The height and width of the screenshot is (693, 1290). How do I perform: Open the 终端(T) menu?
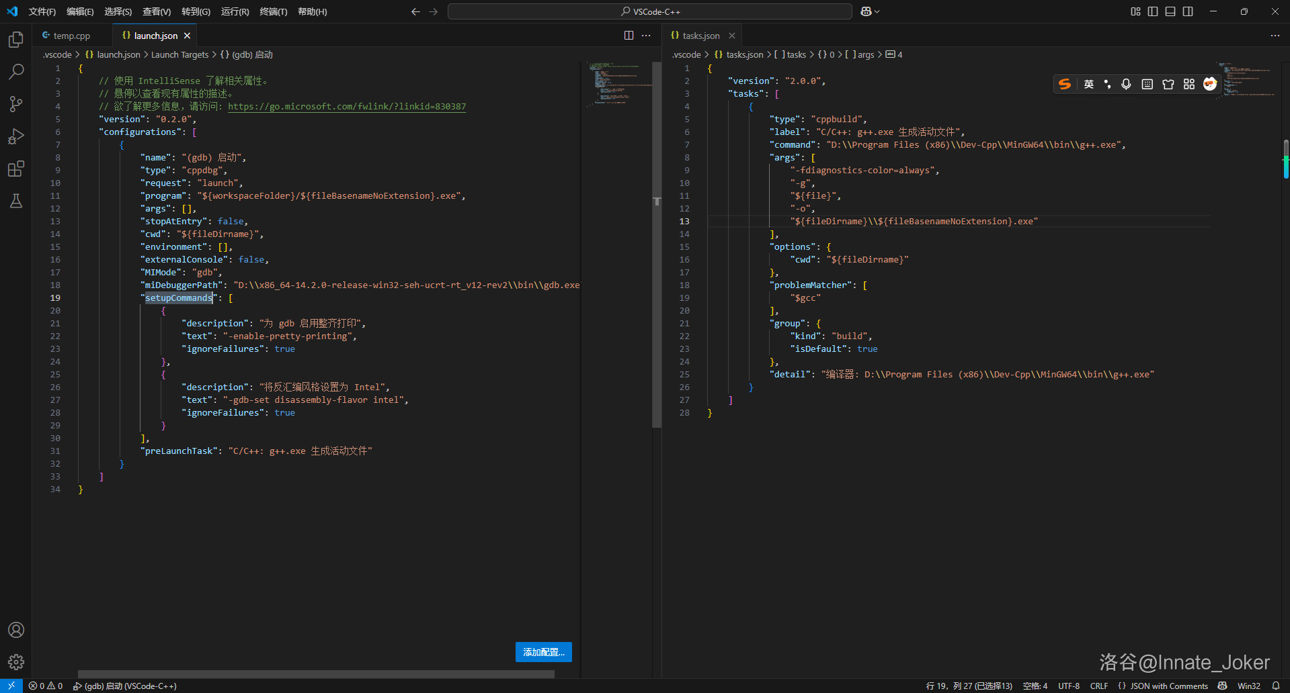pos(273,11)
